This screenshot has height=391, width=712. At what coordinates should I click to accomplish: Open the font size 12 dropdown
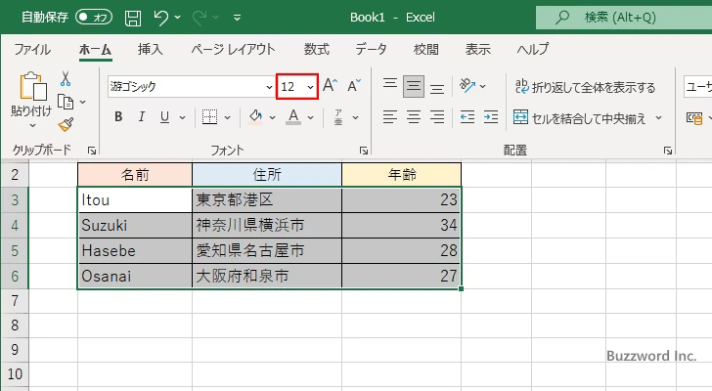[x=311, y=87]
